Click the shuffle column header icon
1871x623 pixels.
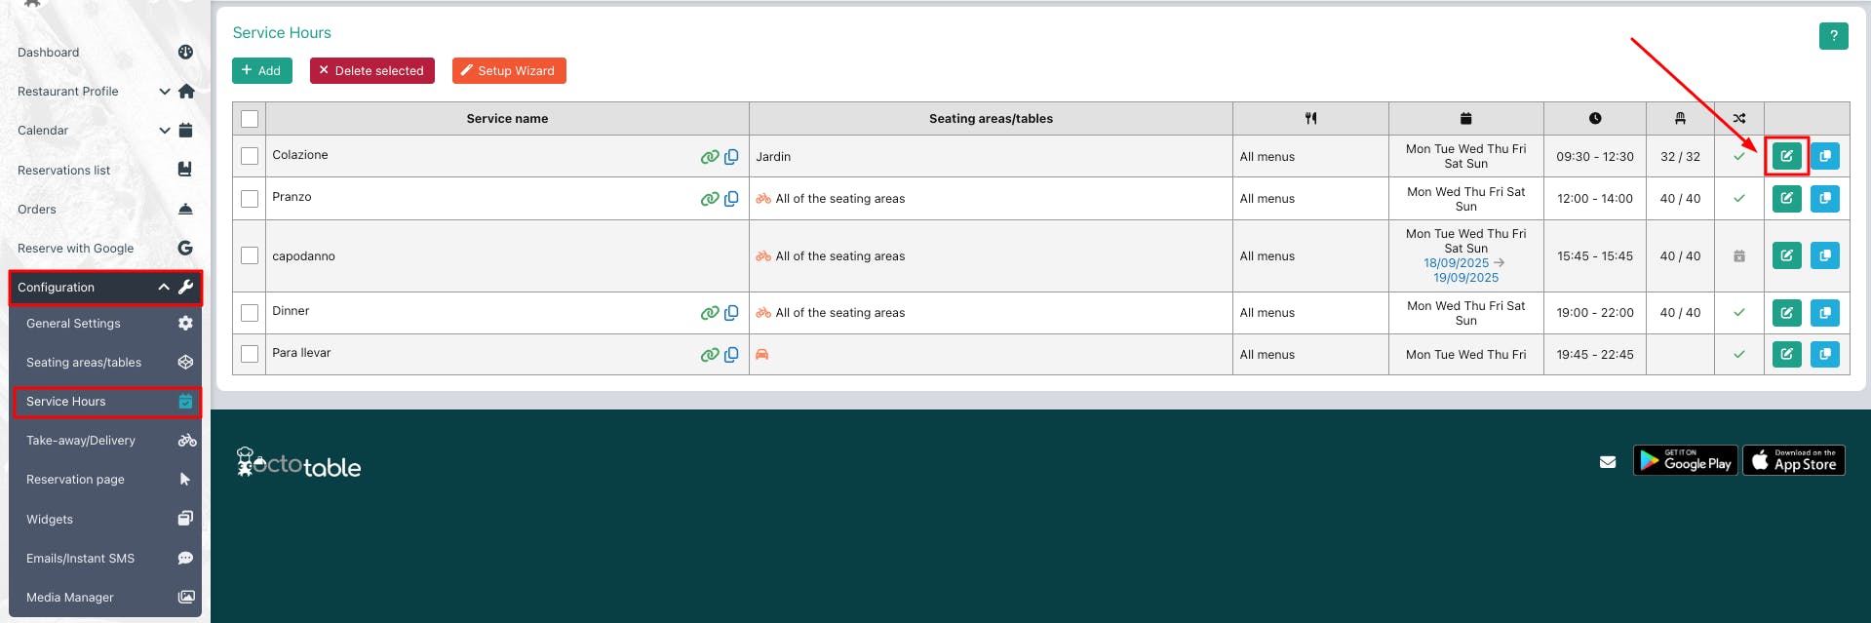click(x=1739, y=118)
